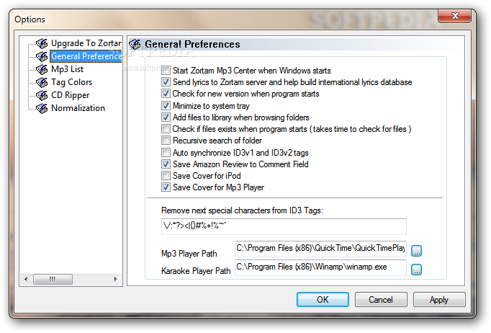Click the icon next to CD Ripper
The image size is (491, 333).
42,95
